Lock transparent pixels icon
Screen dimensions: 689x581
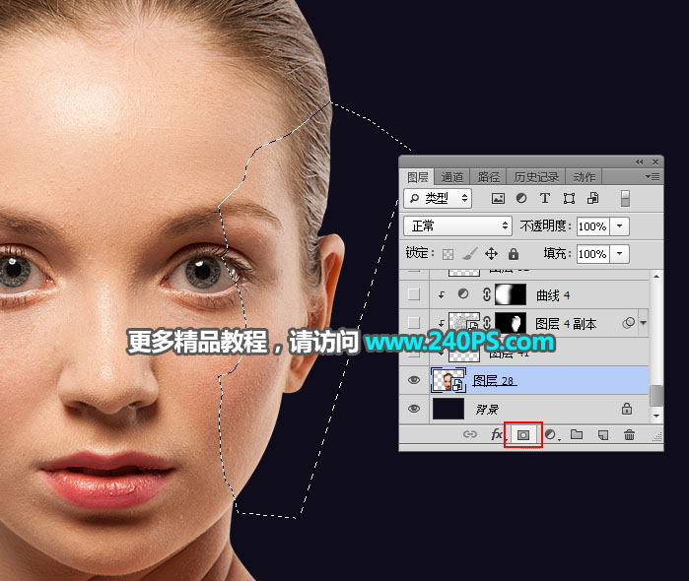pyautogui.click(x=448, y=254)
